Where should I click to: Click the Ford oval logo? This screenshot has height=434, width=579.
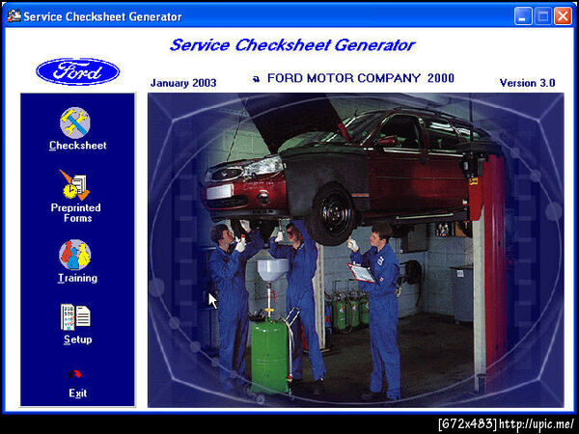click(78, 71)
